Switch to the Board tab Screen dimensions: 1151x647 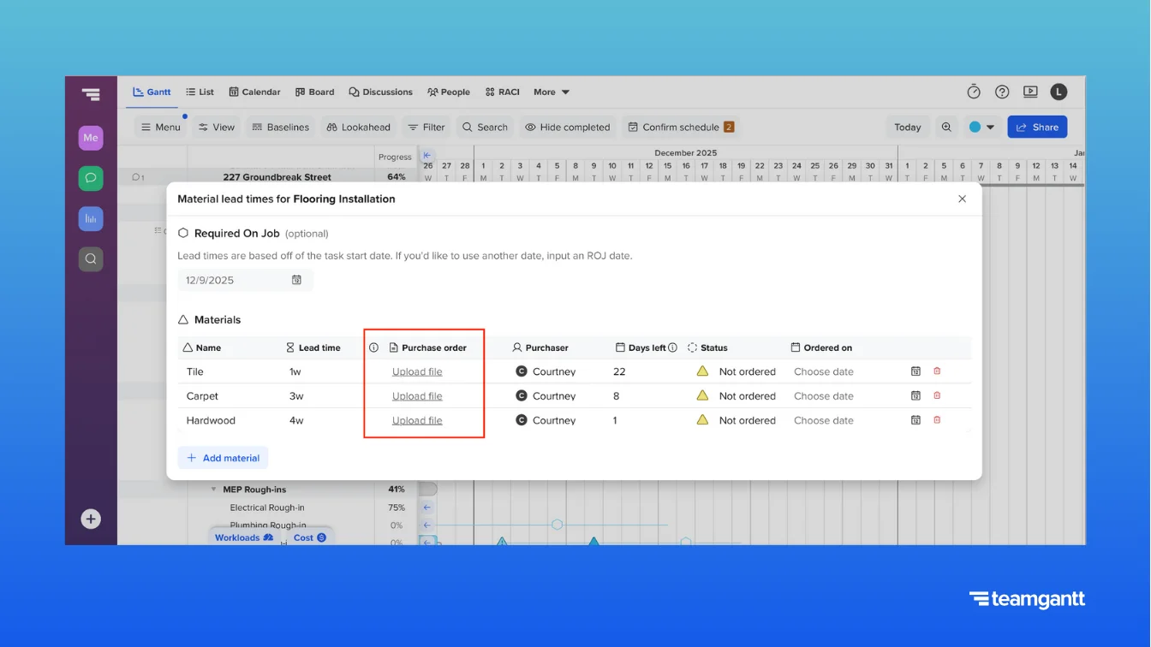314,92
